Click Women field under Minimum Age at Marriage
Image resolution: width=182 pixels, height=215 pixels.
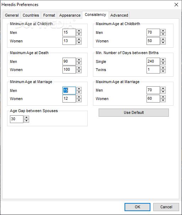(x=69, y=99)
